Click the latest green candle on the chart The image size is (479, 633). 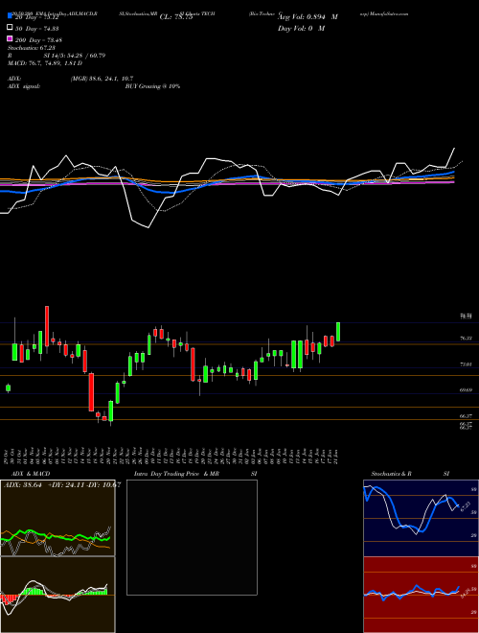(x=338, y=332)
